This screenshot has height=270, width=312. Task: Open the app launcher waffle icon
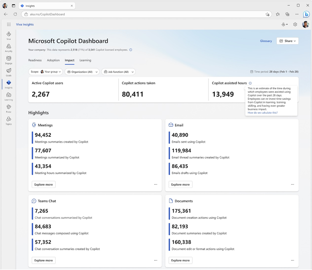[x=9, y=24]
